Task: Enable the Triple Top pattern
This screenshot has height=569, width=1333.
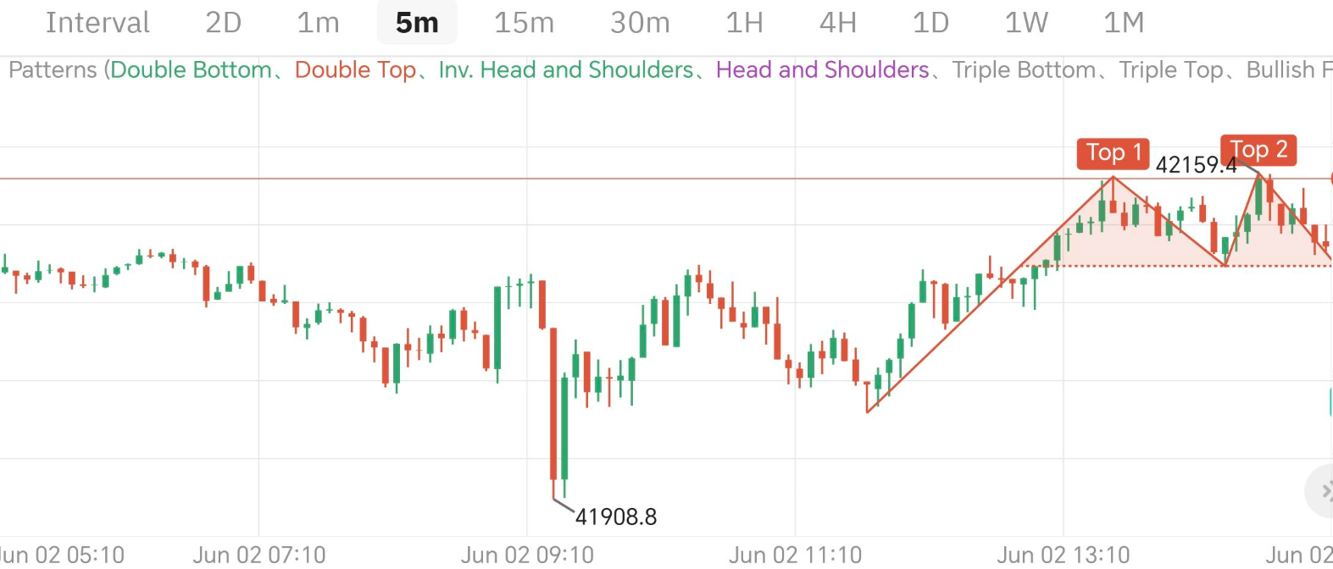Action: tap(1170, 70)
